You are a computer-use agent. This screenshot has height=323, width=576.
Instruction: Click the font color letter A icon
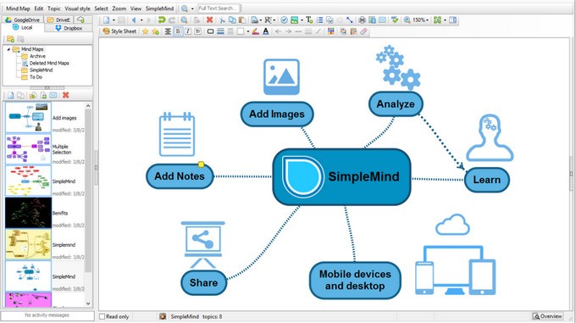pos(266,31)
